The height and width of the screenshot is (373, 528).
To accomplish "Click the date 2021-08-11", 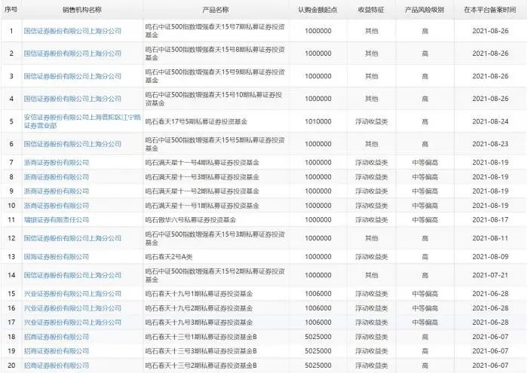I will tap(490, 238).
